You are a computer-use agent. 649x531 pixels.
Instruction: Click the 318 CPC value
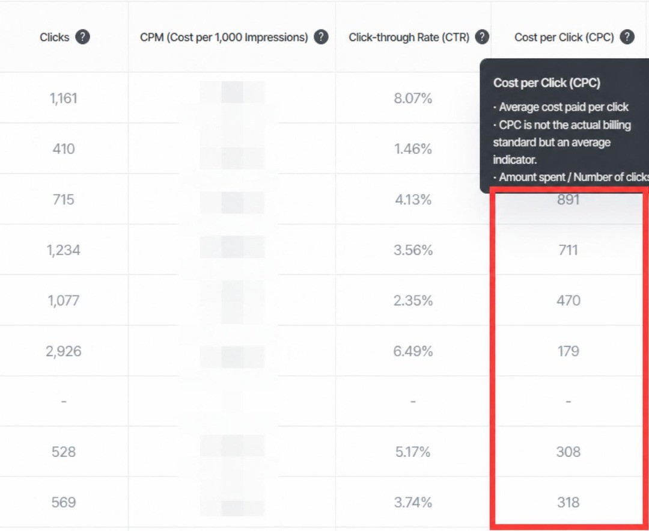point(568,502)
